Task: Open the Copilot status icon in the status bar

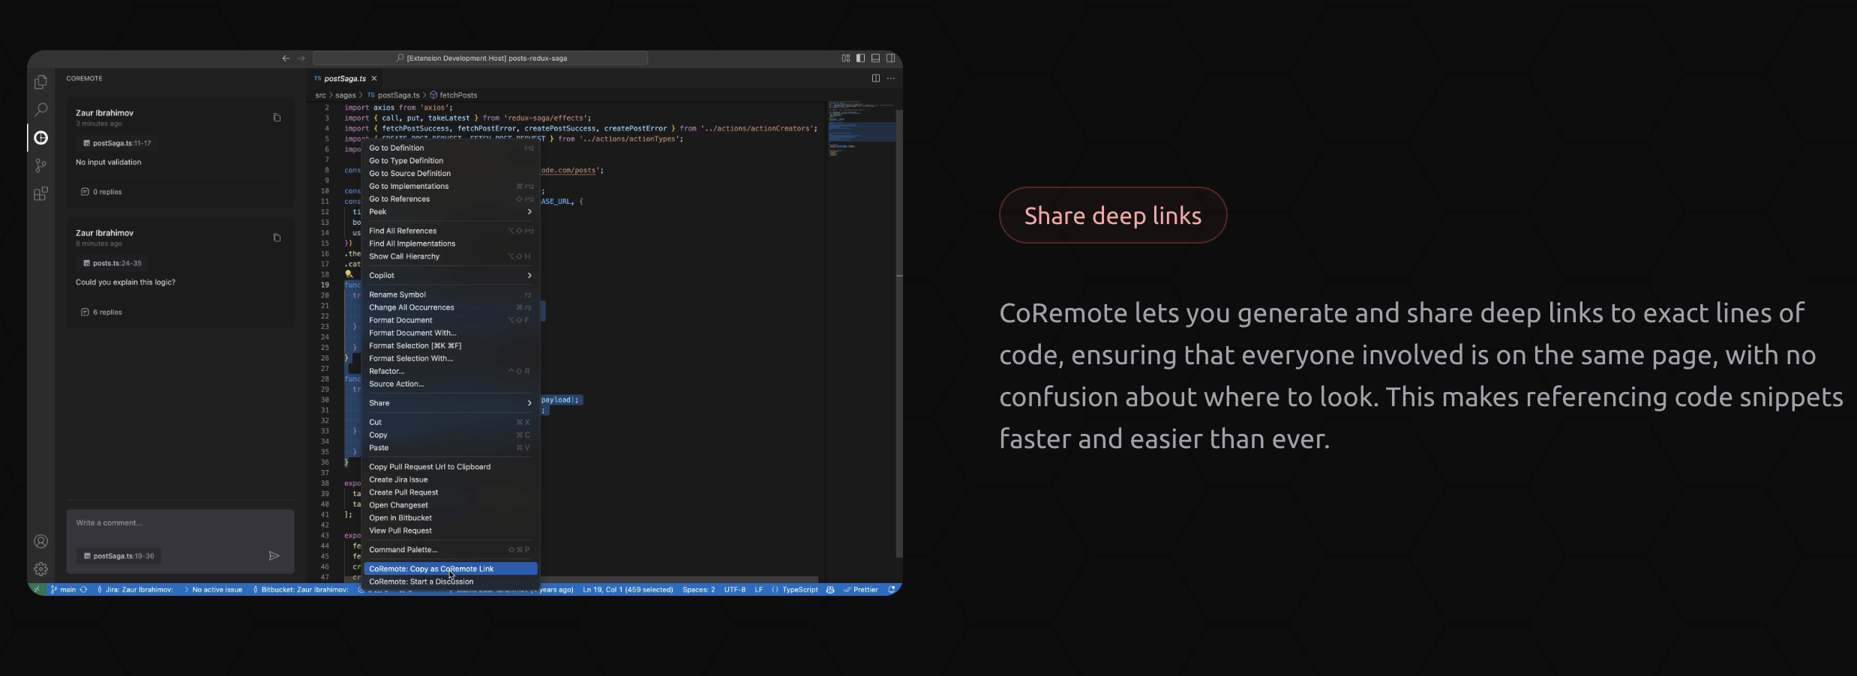Action: (830, 589)
